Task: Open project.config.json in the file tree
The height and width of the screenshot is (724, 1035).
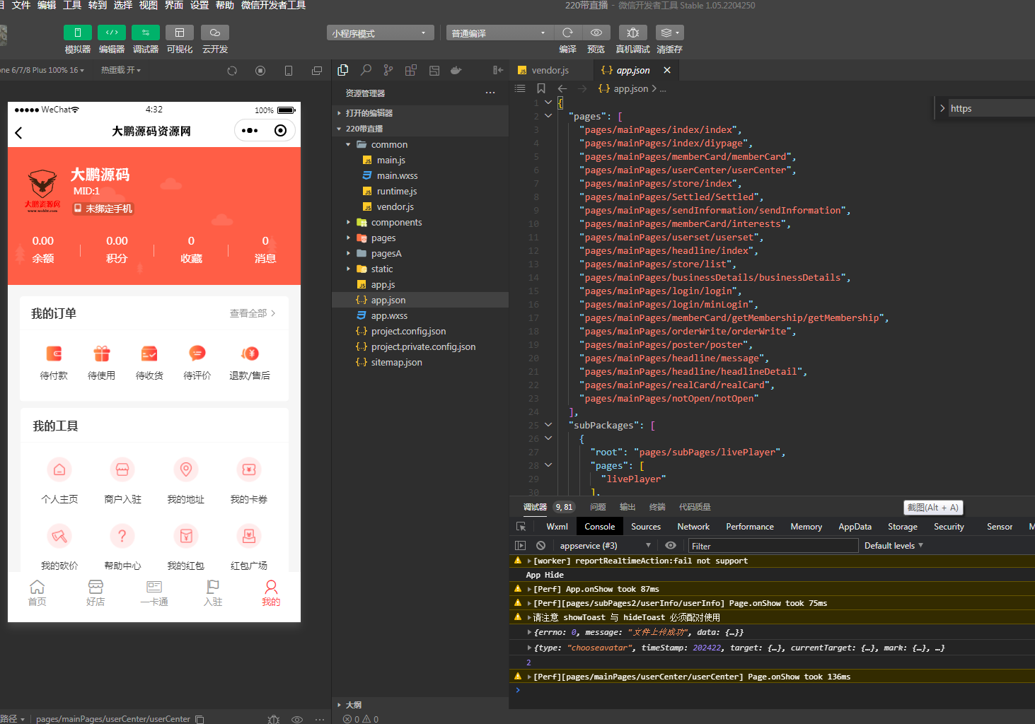Action: pos(408,332)
